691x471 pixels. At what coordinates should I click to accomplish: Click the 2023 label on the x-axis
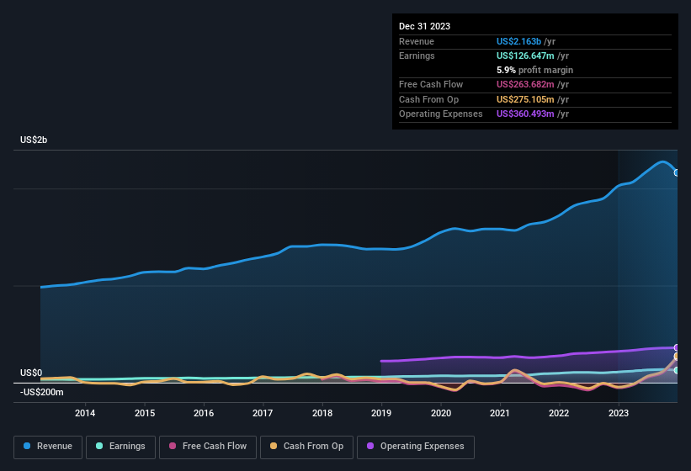pos(619,413)
